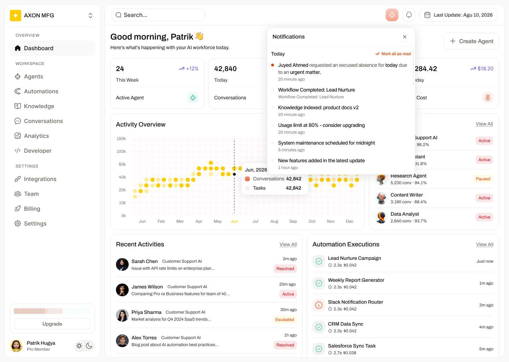Viewport: 509px width, 362px height.
Task: Click the Weekly Report Generator check icon
Action: click(319, 283)
